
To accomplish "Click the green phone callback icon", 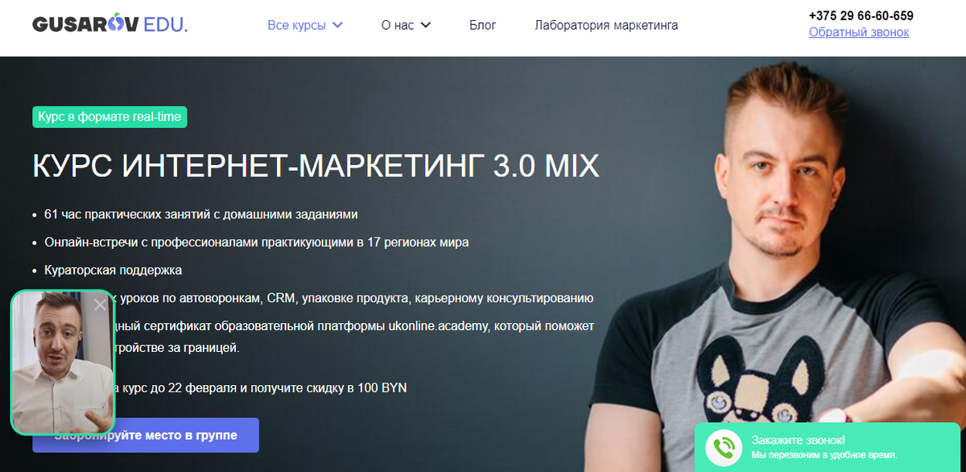I will [x=723, y=447].
